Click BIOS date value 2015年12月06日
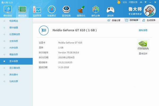Viewport: 159px width, 106px height. coord(66,58)
